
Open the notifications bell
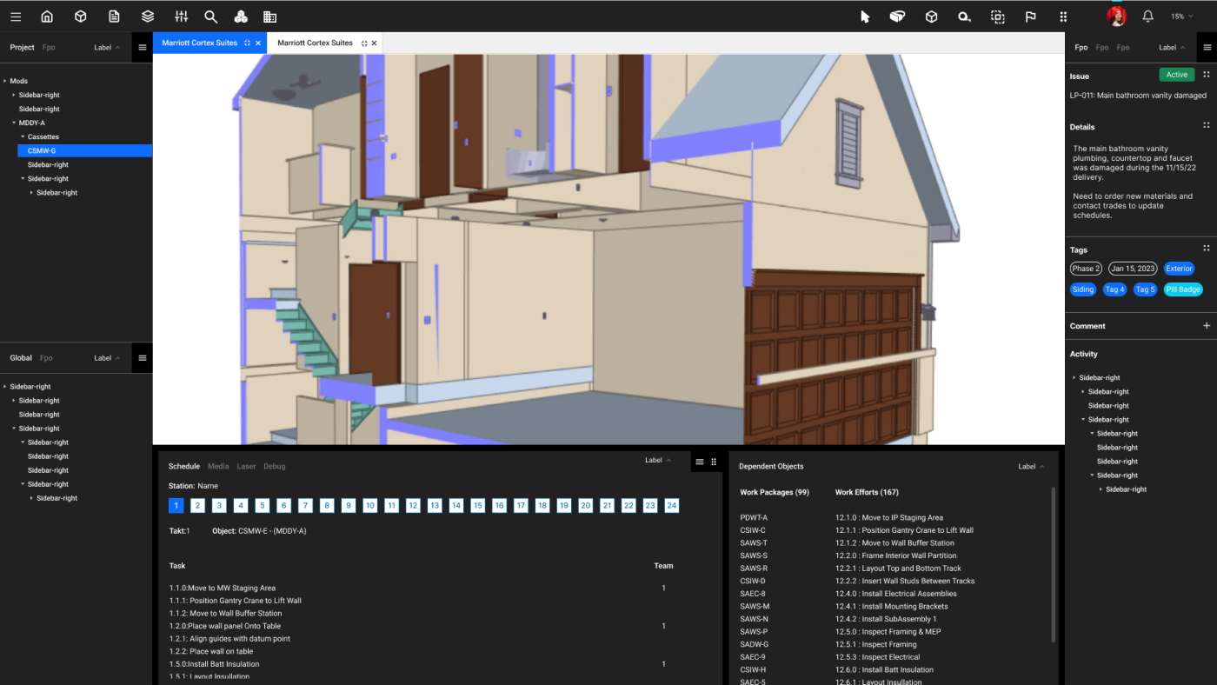[x=1147, y=17]
